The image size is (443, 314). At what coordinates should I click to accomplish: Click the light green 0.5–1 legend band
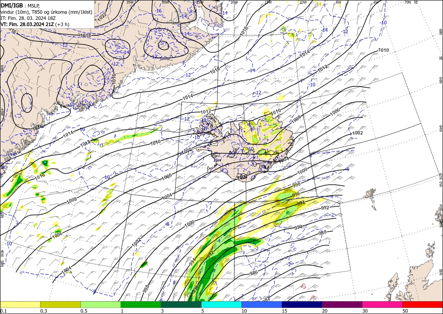[101, 304]
